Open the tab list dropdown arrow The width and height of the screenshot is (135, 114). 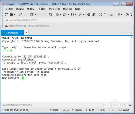coord(131,32)
